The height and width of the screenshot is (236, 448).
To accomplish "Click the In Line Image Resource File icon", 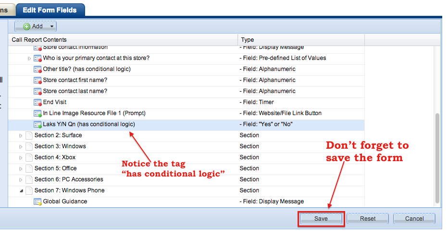I will (37, 113).
